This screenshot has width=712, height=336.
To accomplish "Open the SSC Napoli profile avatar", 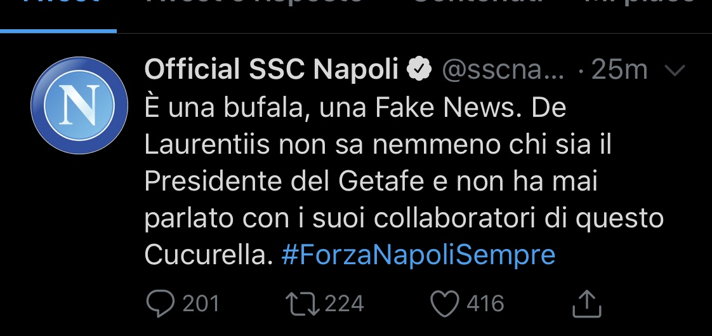I will pyautogui.click(x=79, y=105).
